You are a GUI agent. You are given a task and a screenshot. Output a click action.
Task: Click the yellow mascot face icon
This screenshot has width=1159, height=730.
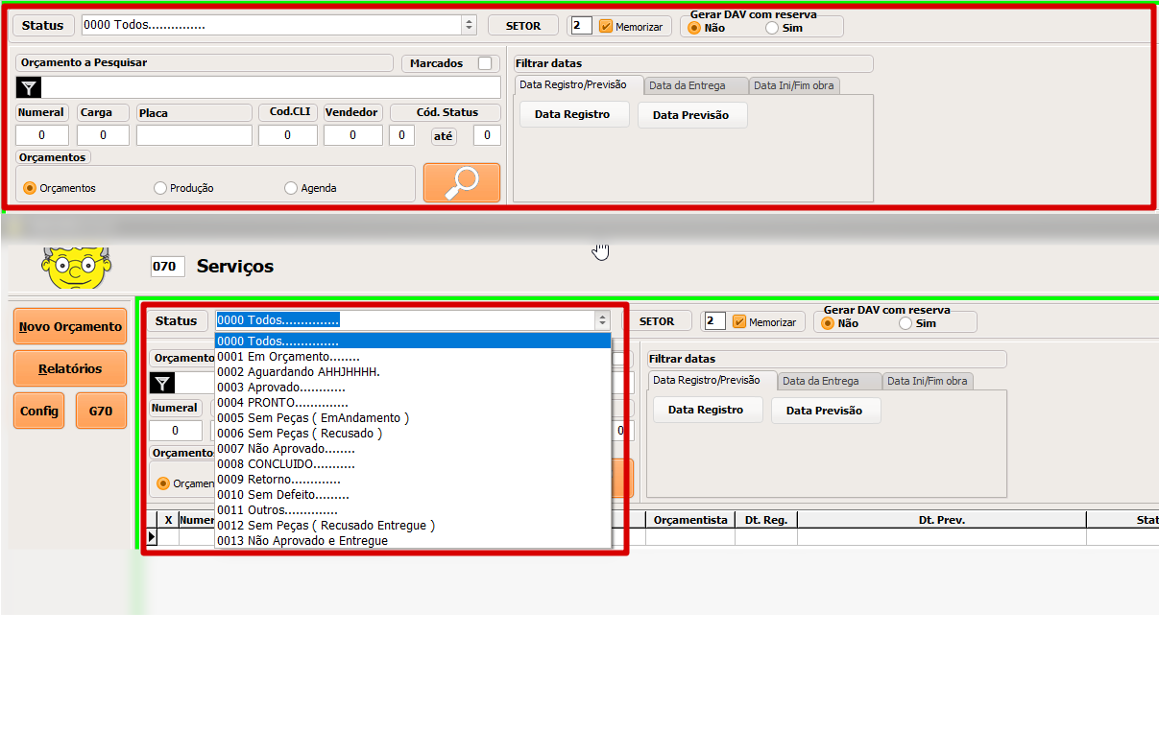point(76,268)
